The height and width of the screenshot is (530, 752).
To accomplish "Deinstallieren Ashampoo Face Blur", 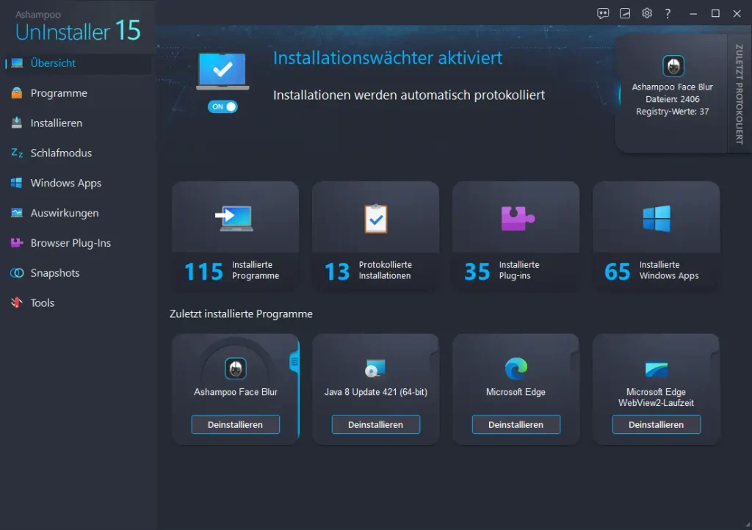I will (235, 424).
